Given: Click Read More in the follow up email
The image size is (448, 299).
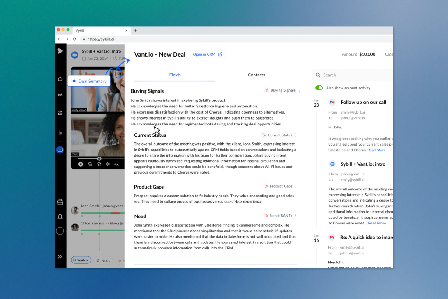Looking at the screenshot, I should pyautogui.click(x=377, y=150).
